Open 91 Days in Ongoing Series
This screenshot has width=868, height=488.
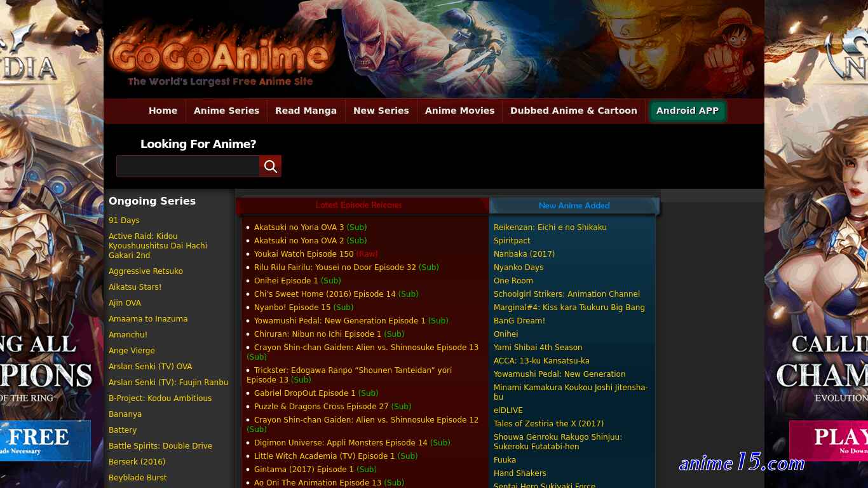pos(124,220)
